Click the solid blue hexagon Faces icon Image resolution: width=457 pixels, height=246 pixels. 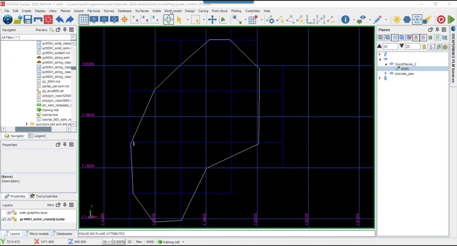(x=407, y=20)
